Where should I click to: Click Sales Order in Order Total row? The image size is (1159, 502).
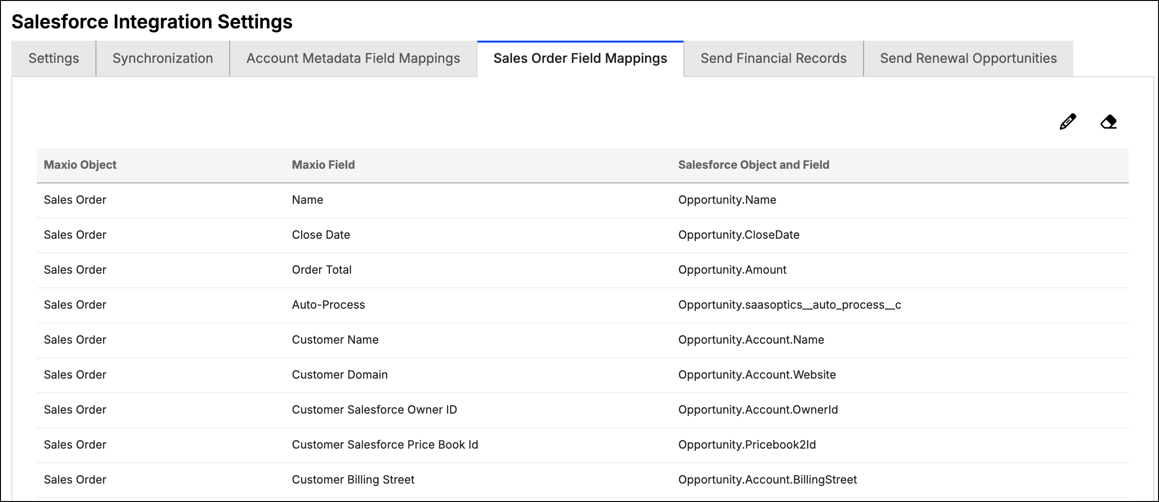pyautogui.click(x=75, y=270)
